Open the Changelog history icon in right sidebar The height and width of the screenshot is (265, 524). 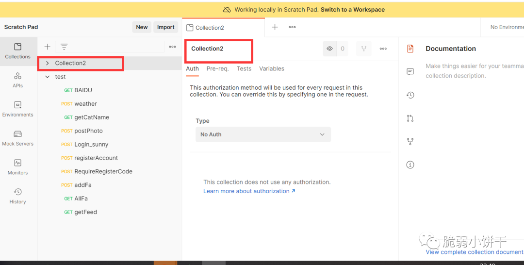(x=410, y=95)
